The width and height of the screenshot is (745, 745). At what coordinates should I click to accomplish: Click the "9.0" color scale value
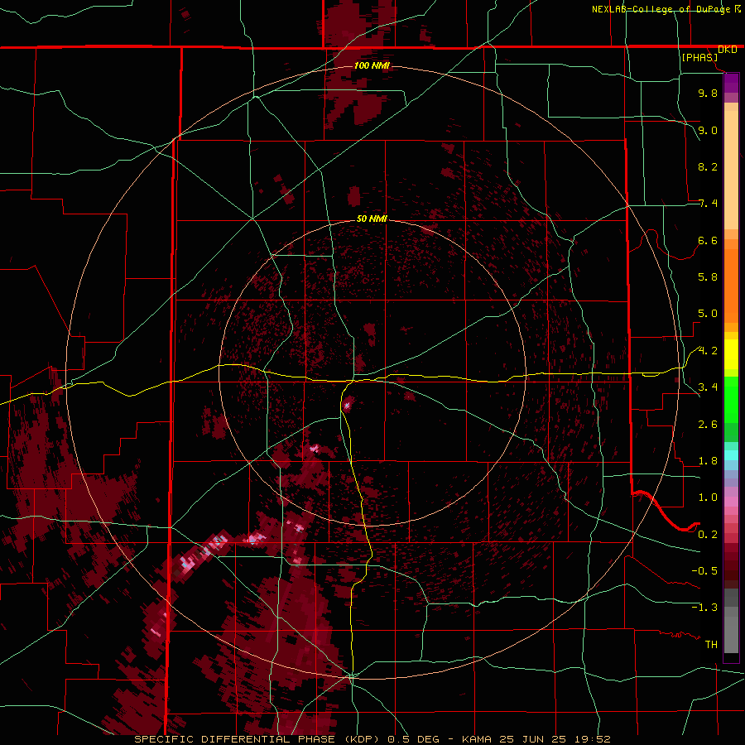pyautogui.click(x=708, y=130)
